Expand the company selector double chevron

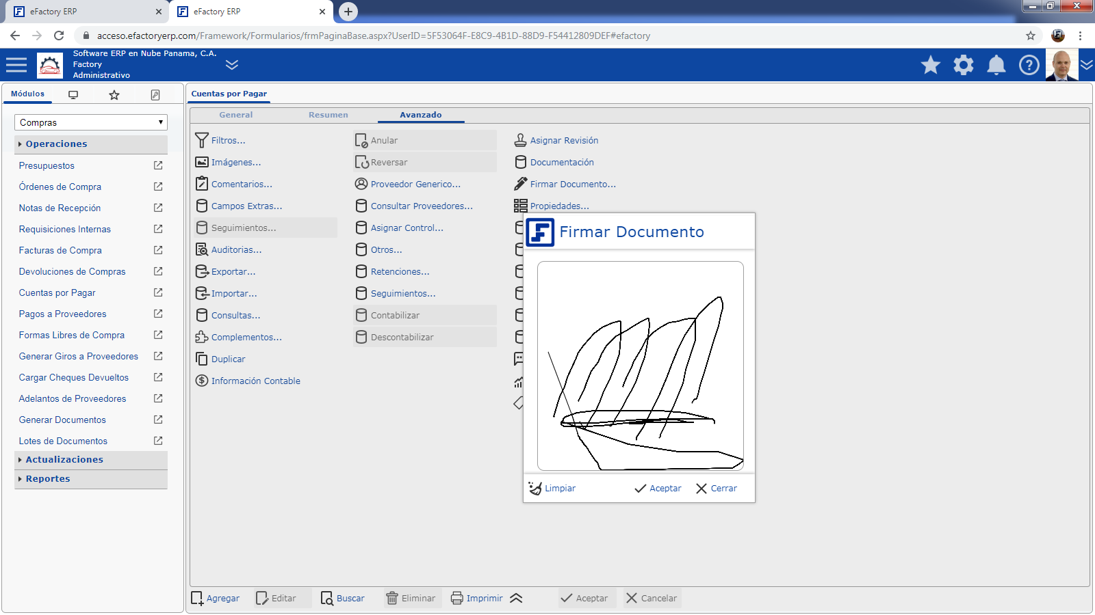tap(232, 65)
